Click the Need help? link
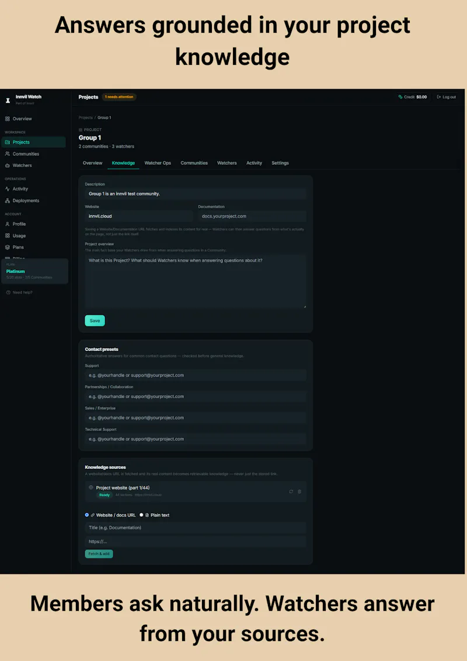The image size is (467, 661). (22, 292)
